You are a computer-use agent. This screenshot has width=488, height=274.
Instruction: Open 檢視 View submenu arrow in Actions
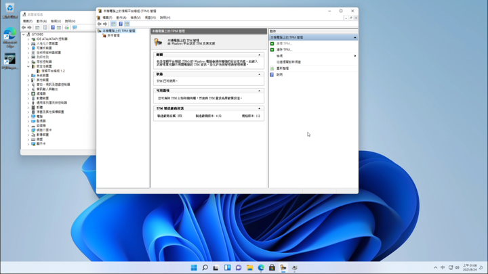click(355, 56)
